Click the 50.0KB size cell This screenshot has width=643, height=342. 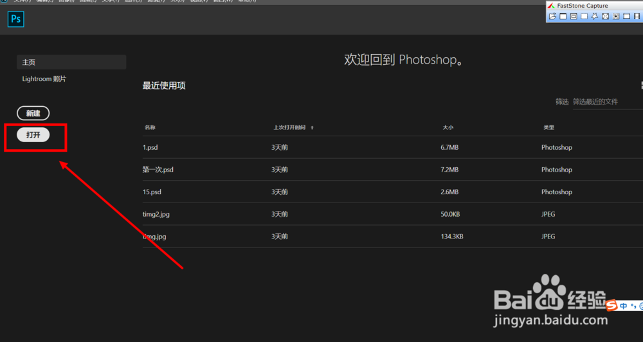[450, 214]
